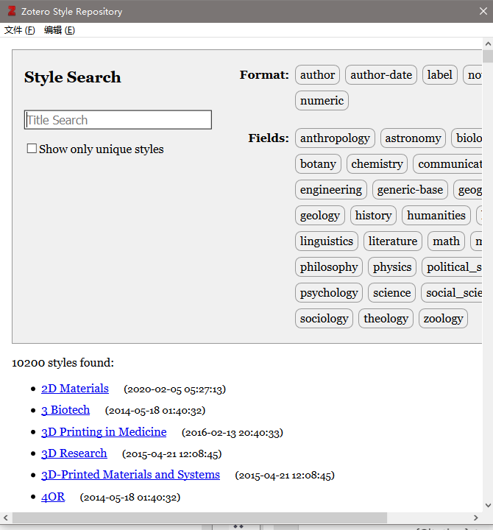Select the engineering field tag
Viewport: 493px width, 530px height.
pos(331,189)
